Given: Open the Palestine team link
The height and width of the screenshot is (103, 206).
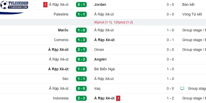Looking at the screenshot, I should [61, 14].
